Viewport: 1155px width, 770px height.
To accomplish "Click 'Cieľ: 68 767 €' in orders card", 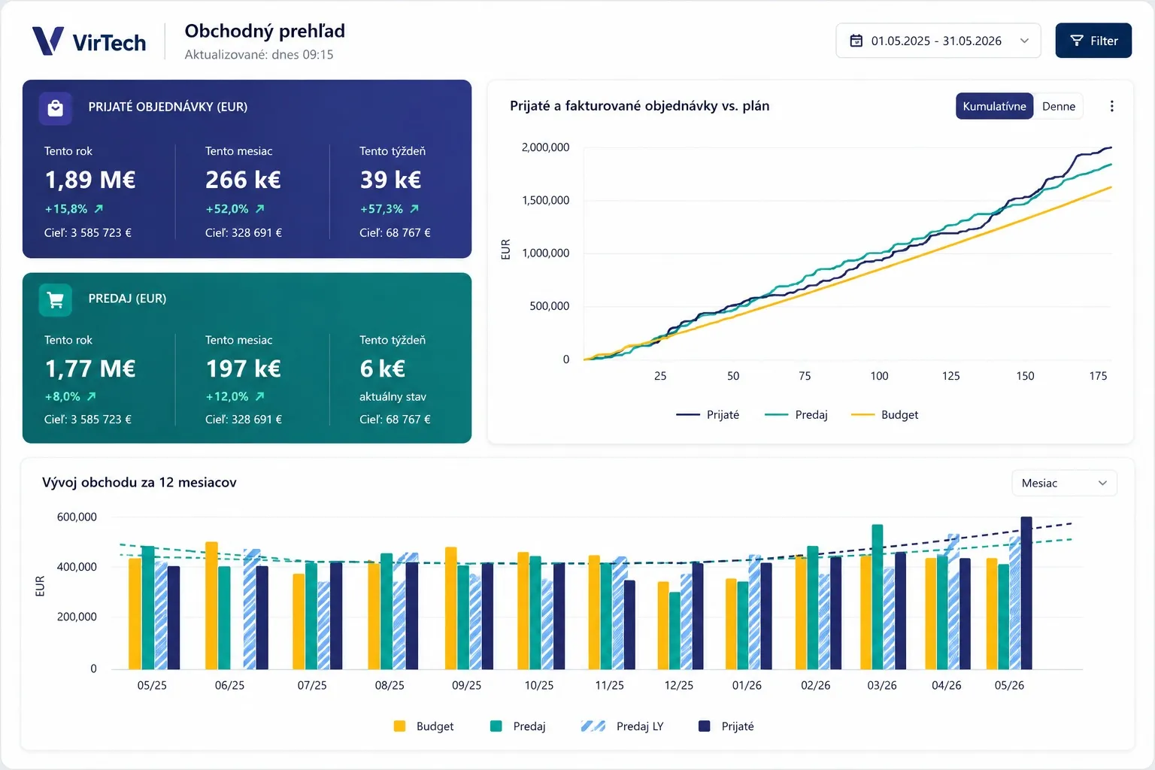I will (x=395, y=233).
